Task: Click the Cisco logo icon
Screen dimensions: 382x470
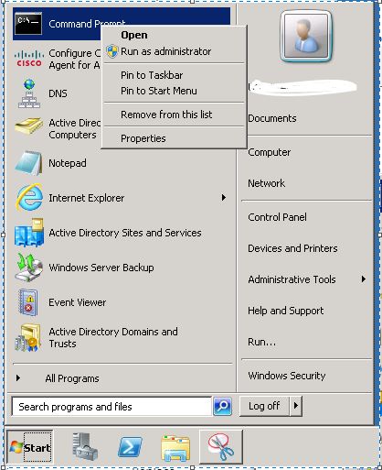Action: pyautogui.click(x=29, y=59)
